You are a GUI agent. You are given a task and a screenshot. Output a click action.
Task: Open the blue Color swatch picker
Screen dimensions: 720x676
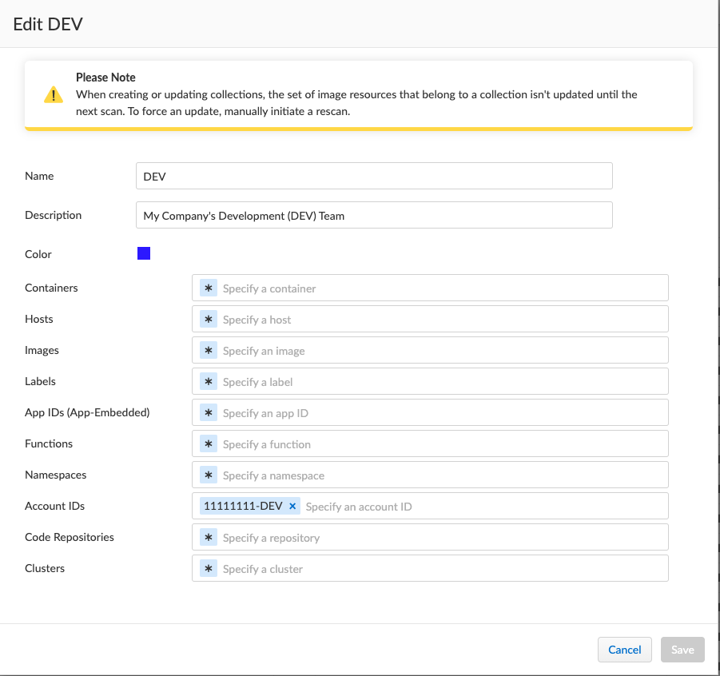click(x=144, y=254)
